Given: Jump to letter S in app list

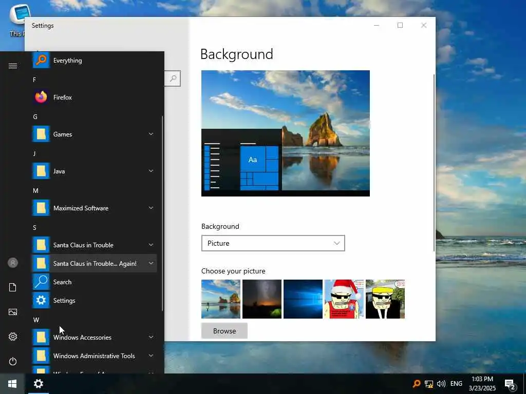Looking at the screenshot, I should pos(34,227).
